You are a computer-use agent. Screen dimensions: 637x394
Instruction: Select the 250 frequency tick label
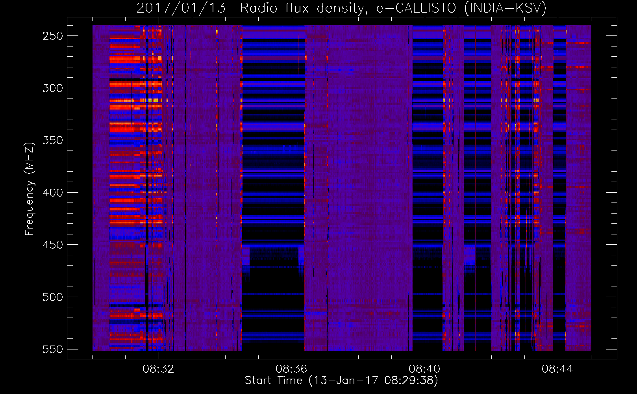point(53,36)
